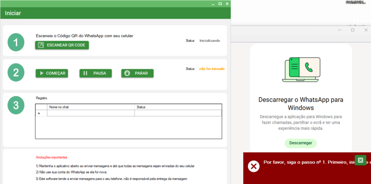Stop the process with Parar button
Image resolution: width=371 pixels, height=184 pixels.
coord(137,73)
